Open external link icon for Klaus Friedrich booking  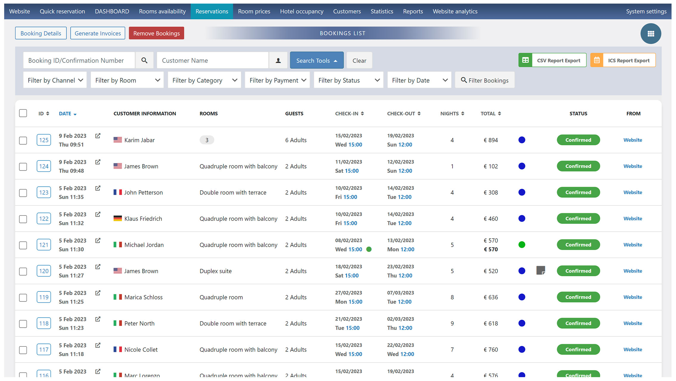(98, 214)
